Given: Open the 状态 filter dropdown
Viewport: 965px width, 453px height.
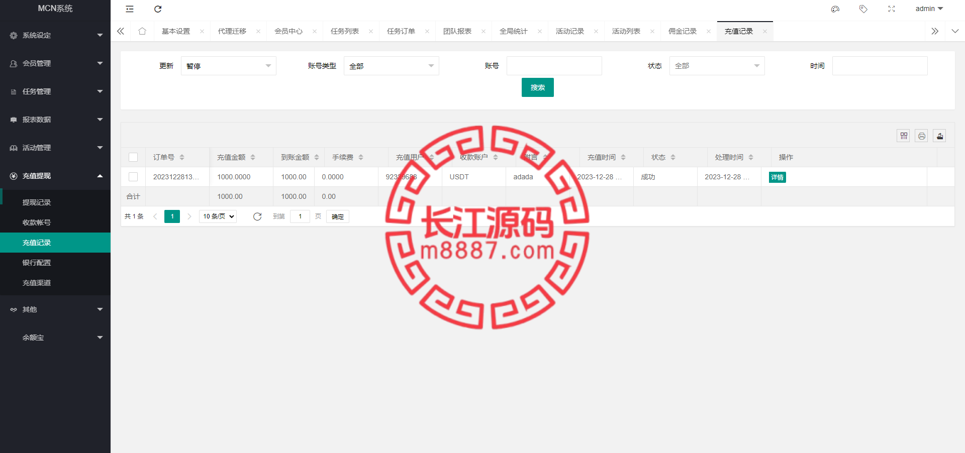Looking at the screenshot, I should coord(717,66).
